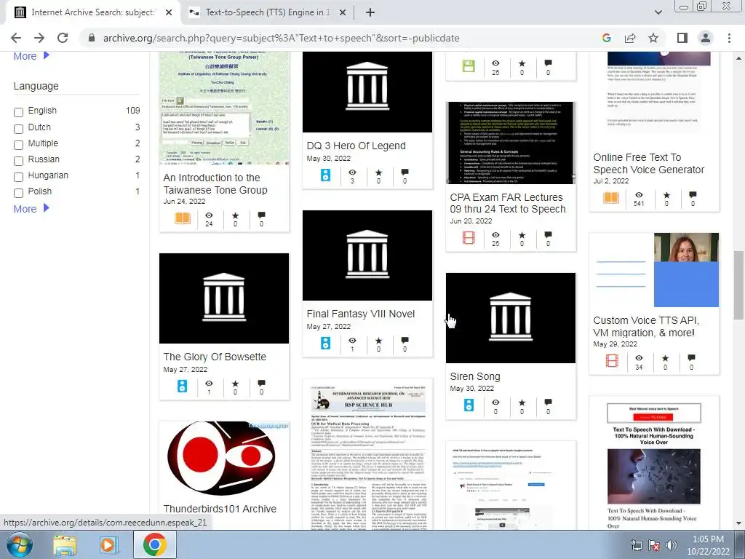Screen dimensions: 745x559
Task: Close the Text-to-Speech (TTS) Engine tab
Action: pyautogui.click(x=342, y=12)
